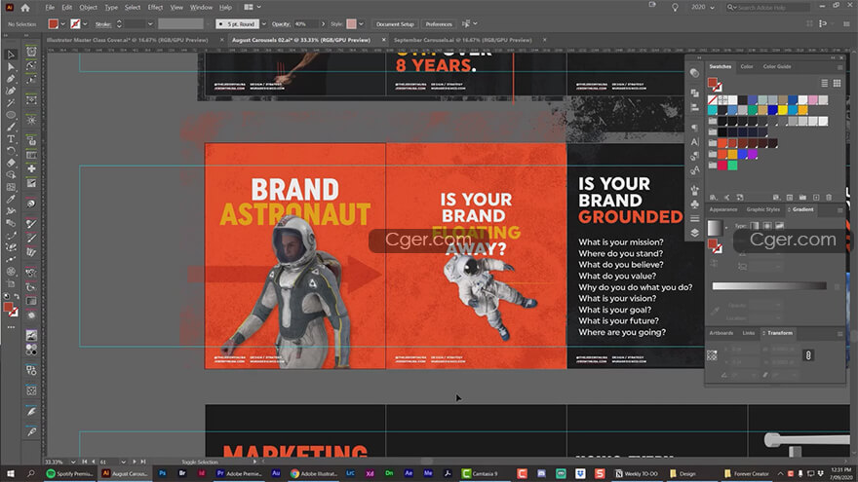858x482 pixels.
Task: Open Spotify Premium from the taskbar
Action: pos(69,474)
